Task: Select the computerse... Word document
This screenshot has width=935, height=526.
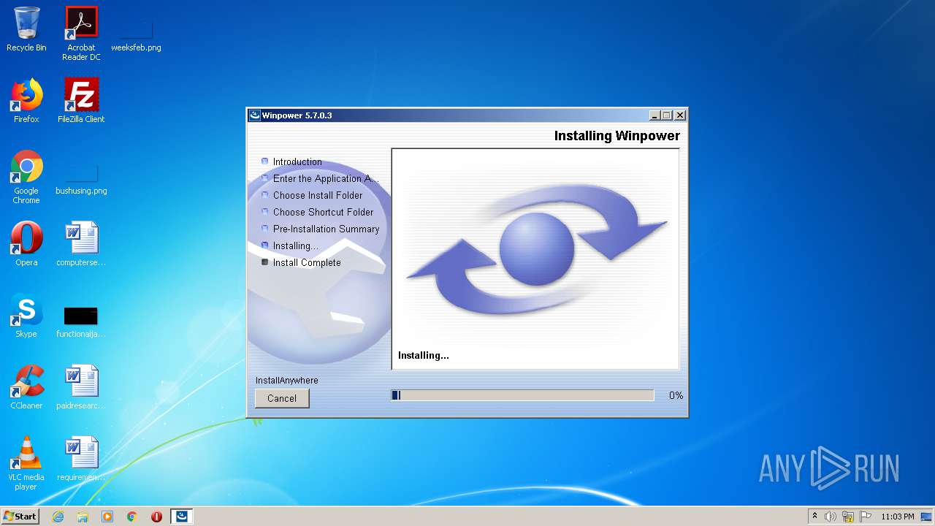Action: pyautogui.click(x=81, y=244)
